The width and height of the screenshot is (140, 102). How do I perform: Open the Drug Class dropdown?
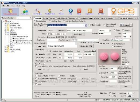(130, 40)
